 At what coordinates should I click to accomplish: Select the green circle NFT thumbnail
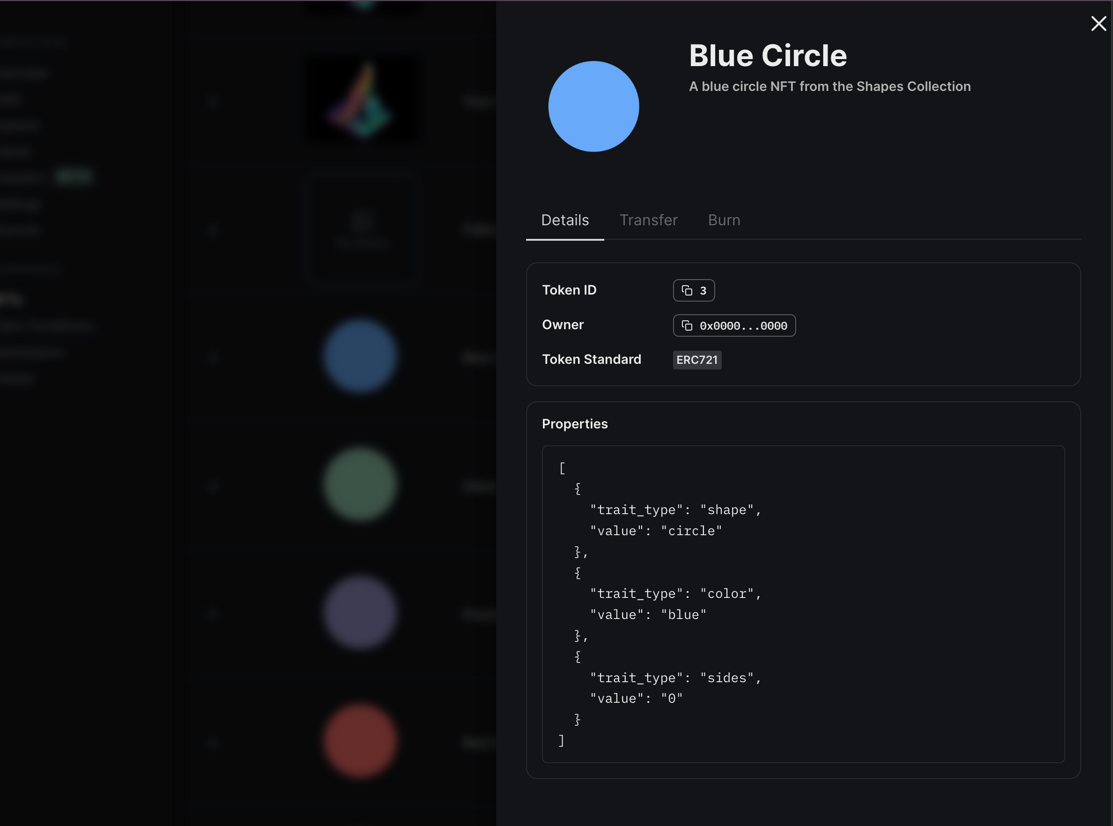coord(360,484)
